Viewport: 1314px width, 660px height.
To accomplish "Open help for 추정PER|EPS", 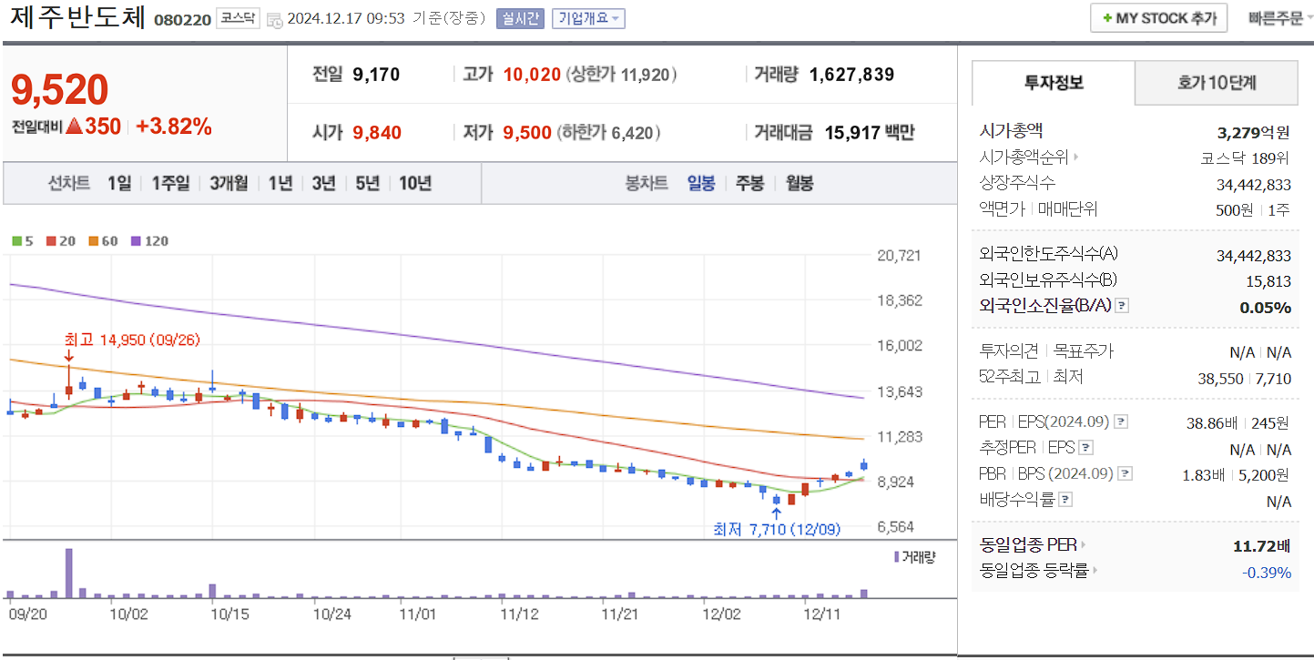I will [1085, 447].
